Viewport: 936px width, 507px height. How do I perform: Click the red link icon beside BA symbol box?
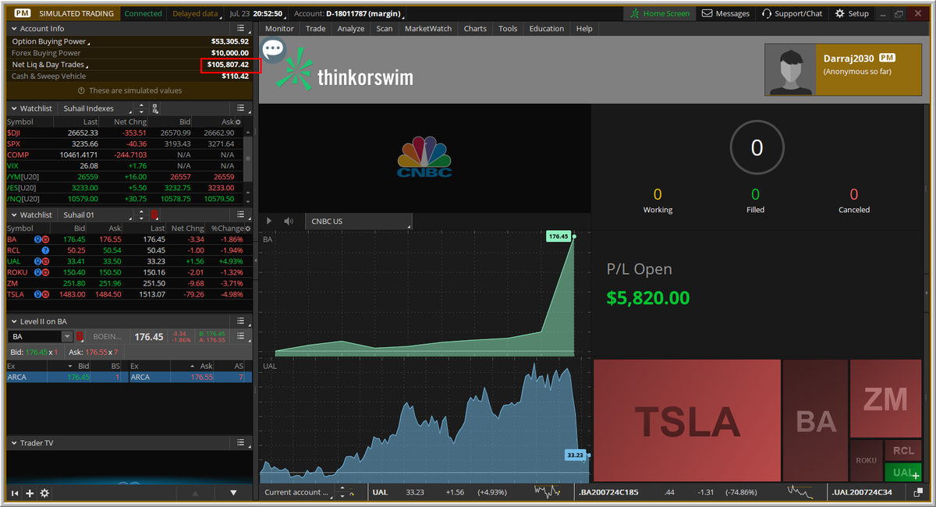pos(80,336)
